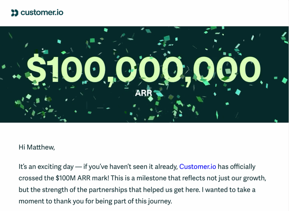Click the word 'growth' in the paragraph
Screen dimensions: 289x211
(x=255, y=178)
